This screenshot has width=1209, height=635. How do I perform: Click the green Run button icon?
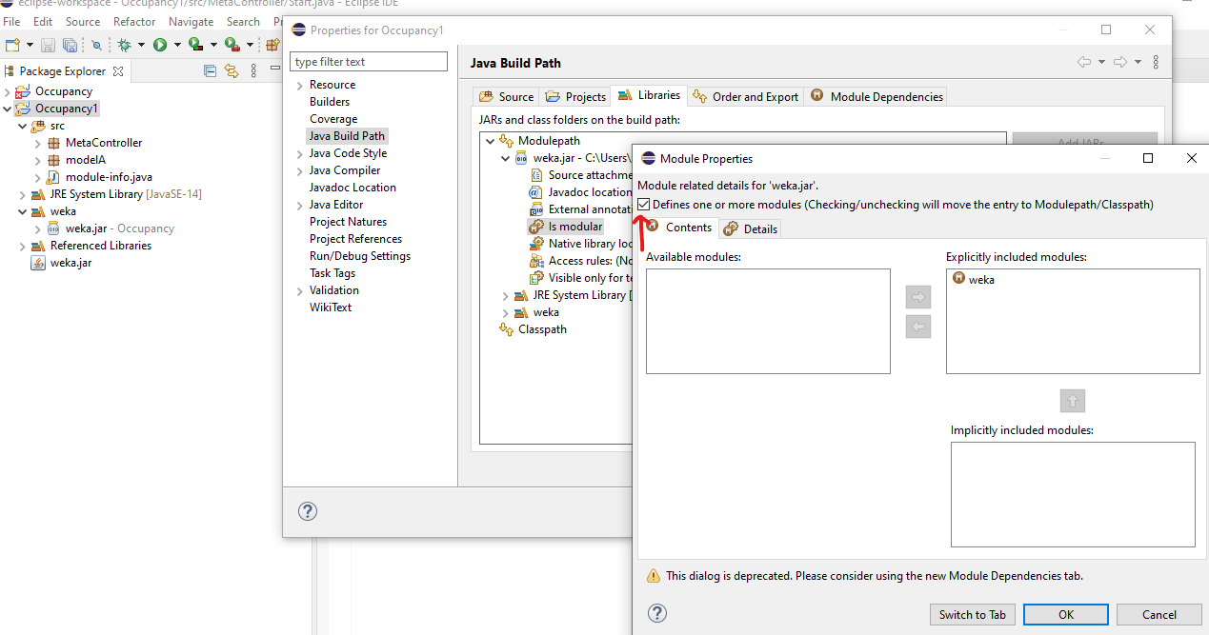(160, 45)
